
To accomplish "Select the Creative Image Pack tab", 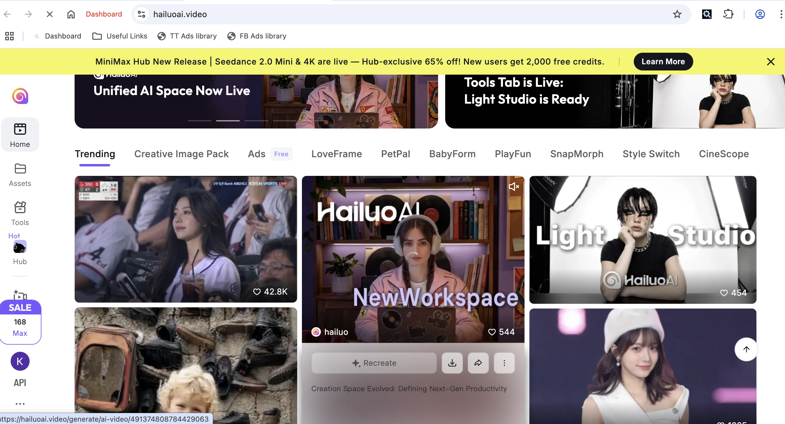I will tap(181, 154).
